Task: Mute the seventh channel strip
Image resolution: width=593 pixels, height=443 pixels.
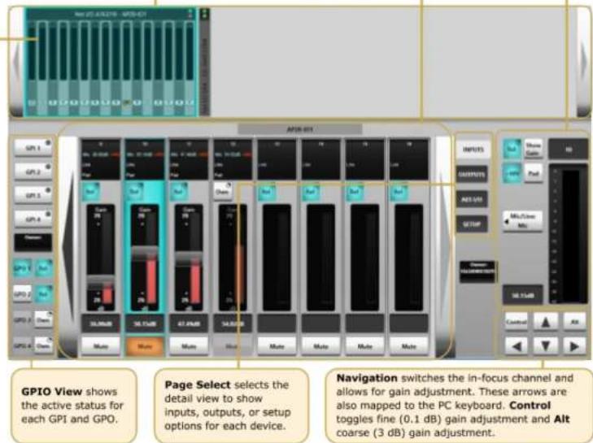Action: 364,345
